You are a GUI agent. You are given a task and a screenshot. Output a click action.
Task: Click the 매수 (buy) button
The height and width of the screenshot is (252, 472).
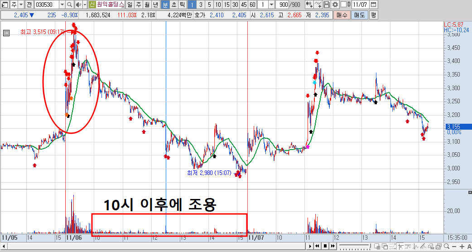click(x=342, y=15)
